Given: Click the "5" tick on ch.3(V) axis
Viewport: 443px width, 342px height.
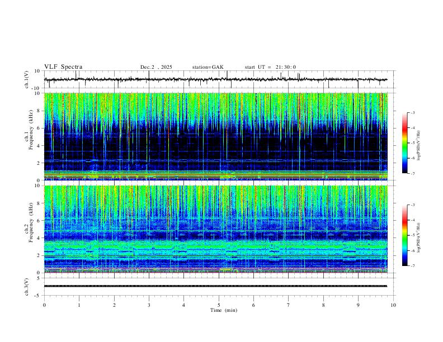Looking at the screenshot, I should 39,278.
